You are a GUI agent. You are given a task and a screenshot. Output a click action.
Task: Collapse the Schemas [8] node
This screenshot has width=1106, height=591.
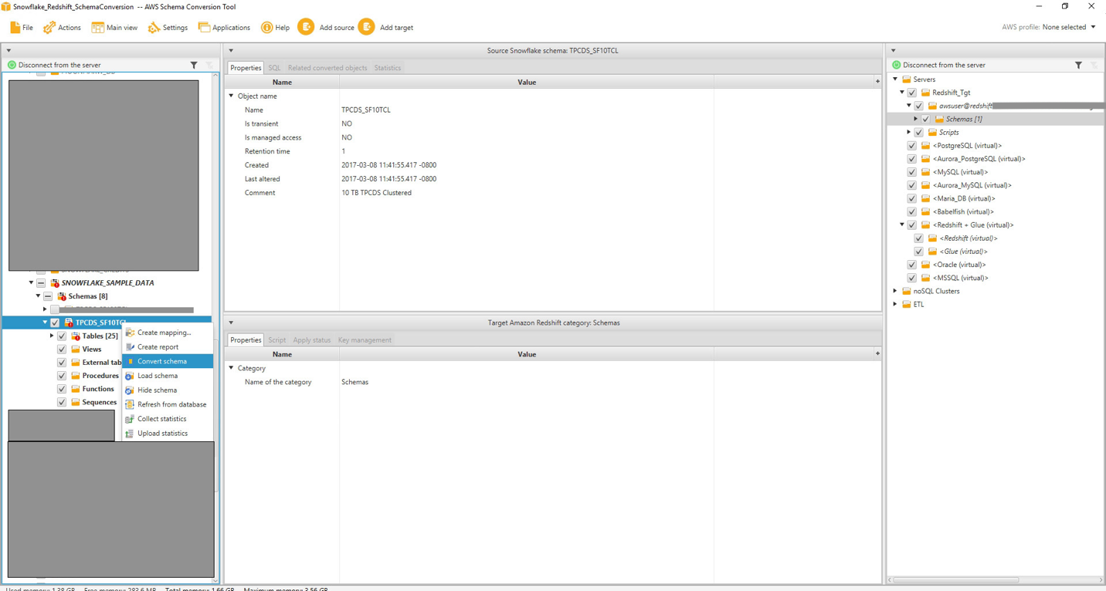tap(38, 296)
